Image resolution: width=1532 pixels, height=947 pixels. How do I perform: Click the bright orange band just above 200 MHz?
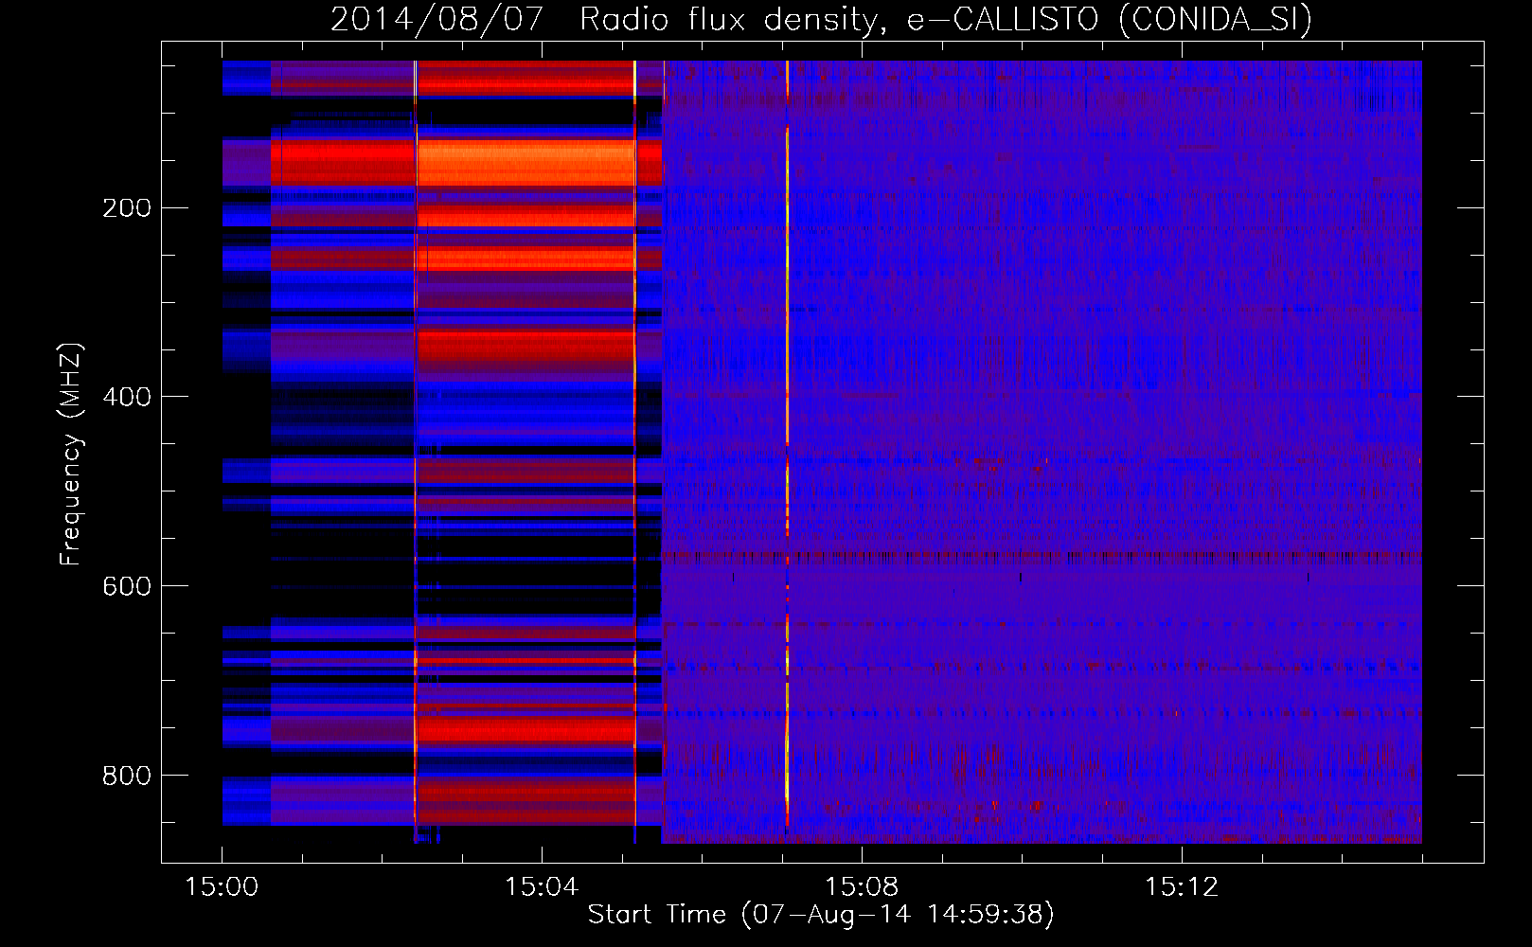click(526, 163)
